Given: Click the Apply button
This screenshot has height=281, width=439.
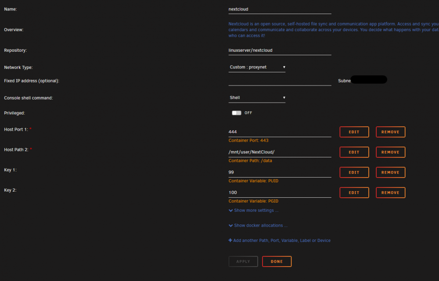Looking at the screenshot, I should (243, 261).
